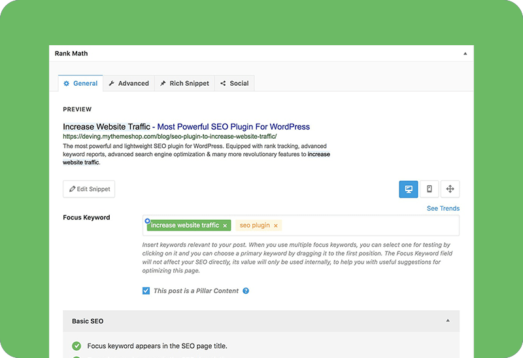The height and width of the screenshot is (358, 523).
Task: Switch to the General tab
Action: point(80,83)
